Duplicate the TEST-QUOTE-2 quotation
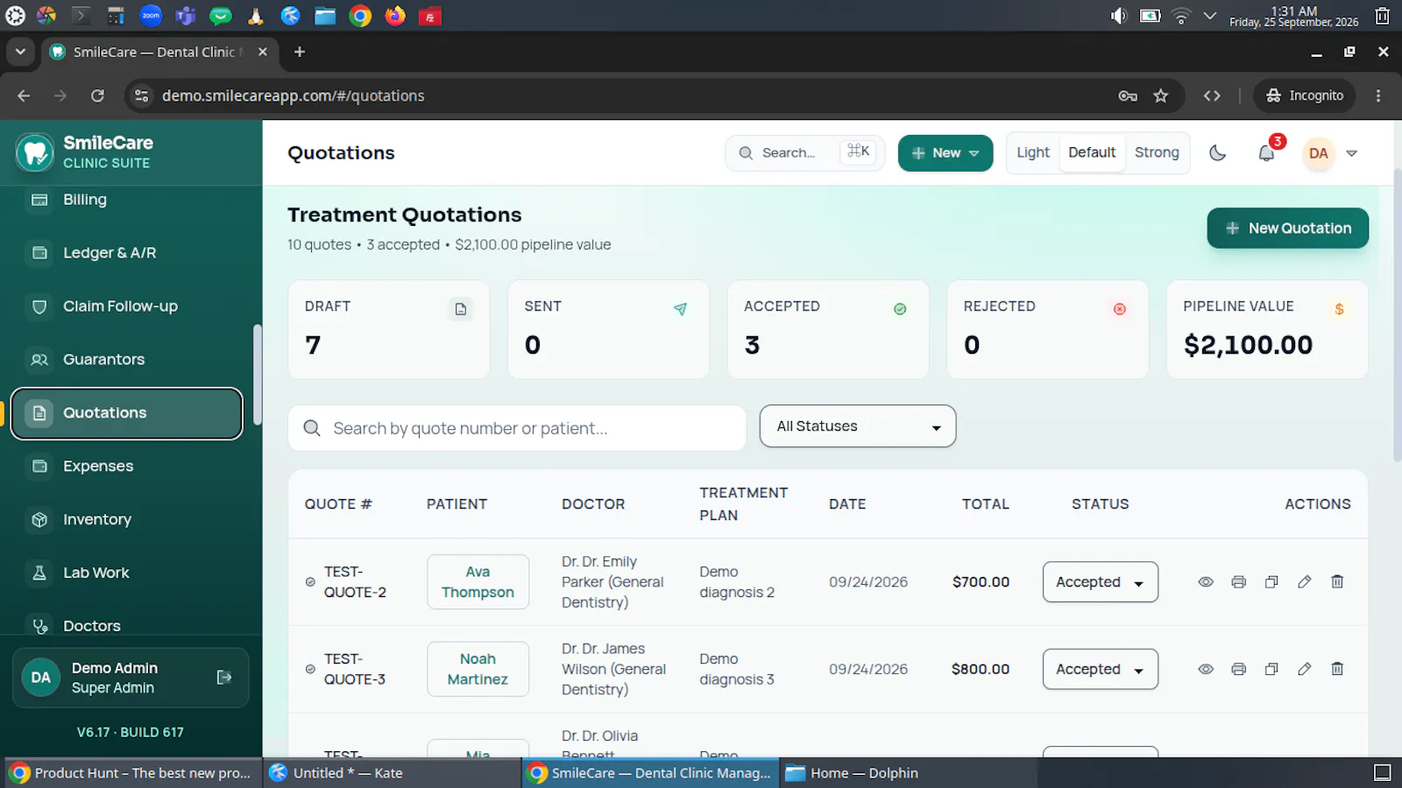 tap(1271, 582)
